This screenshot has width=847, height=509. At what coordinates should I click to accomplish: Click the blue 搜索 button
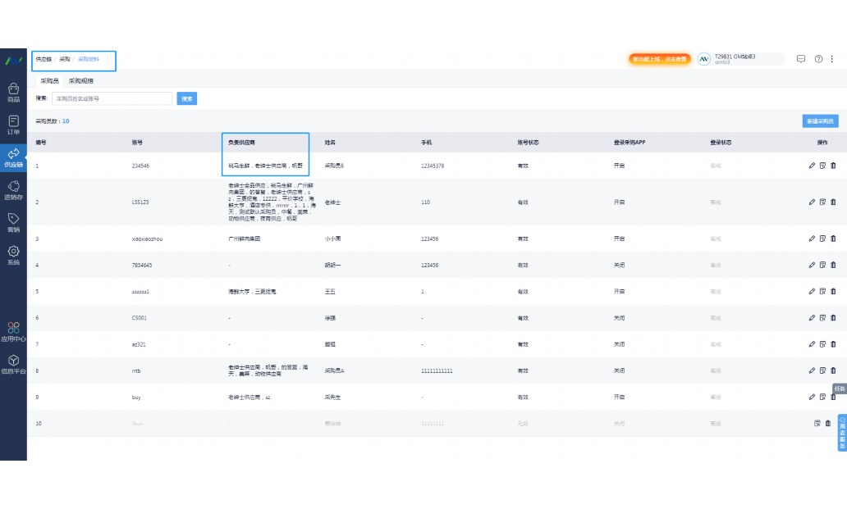[187, 98]
